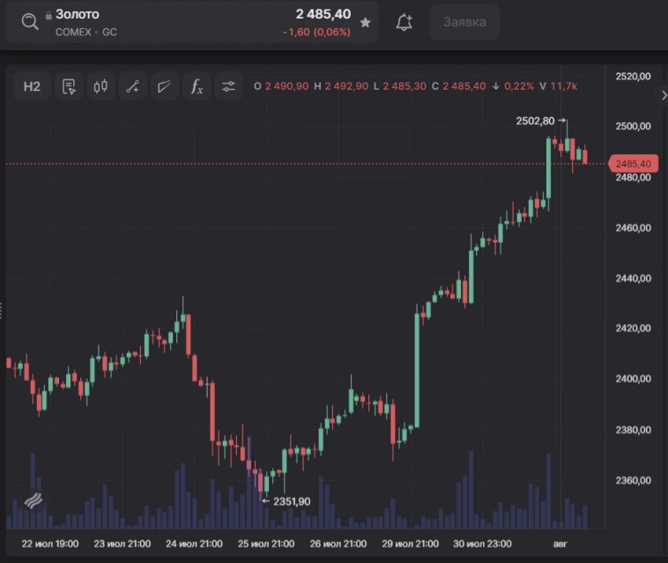
Task: Change the H2 timeframe selector
Action: coord(32,86)
